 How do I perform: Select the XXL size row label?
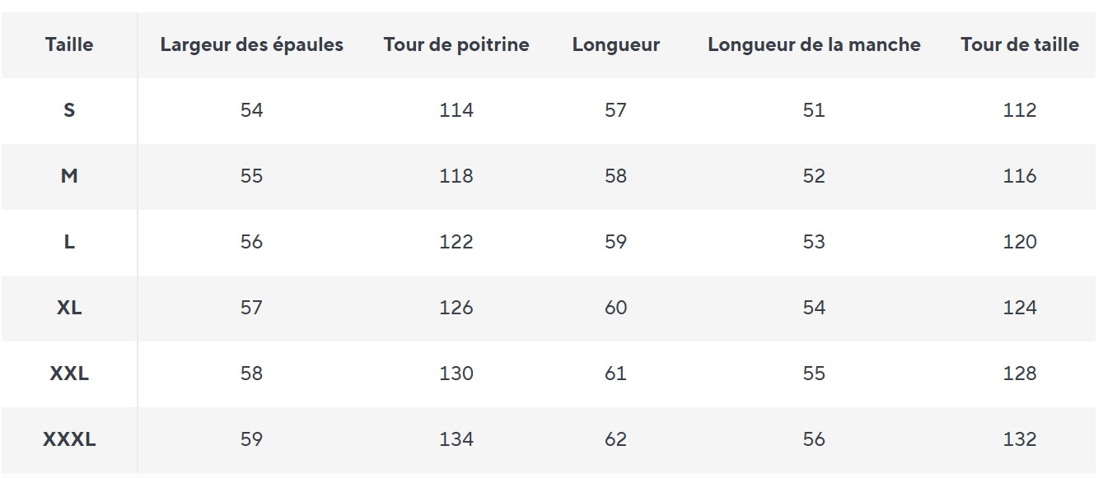point(69,374)
